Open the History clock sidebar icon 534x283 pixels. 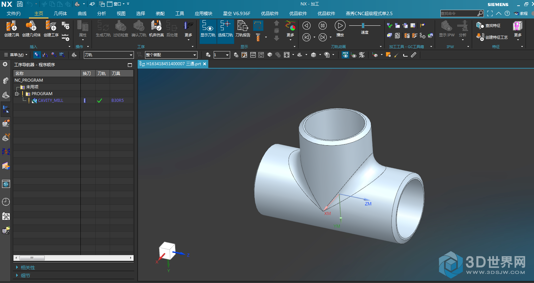tap(6, 202)
